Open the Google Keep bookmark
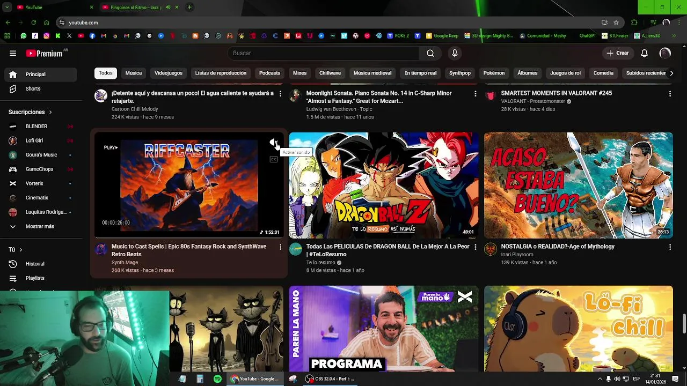This screenshot has width=687, height=386. (442, 36)
